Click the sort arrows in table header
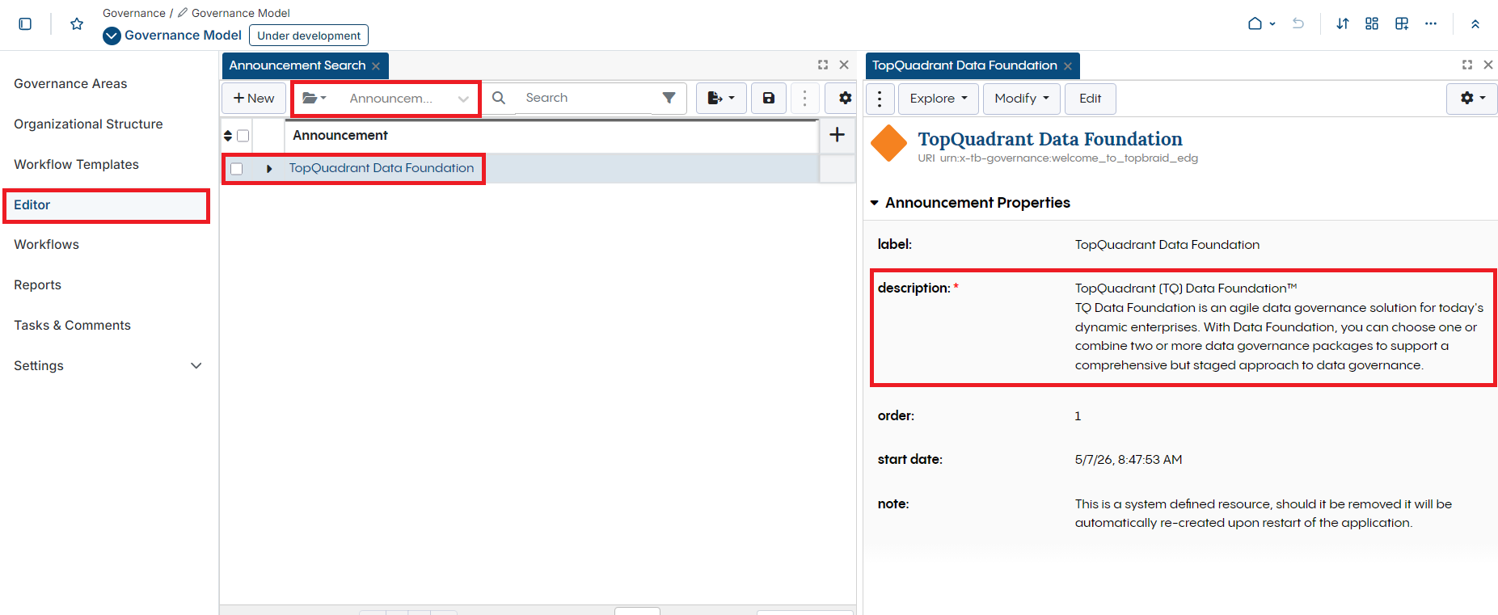This screenshot has width=1498, height=615. point(228,136)
